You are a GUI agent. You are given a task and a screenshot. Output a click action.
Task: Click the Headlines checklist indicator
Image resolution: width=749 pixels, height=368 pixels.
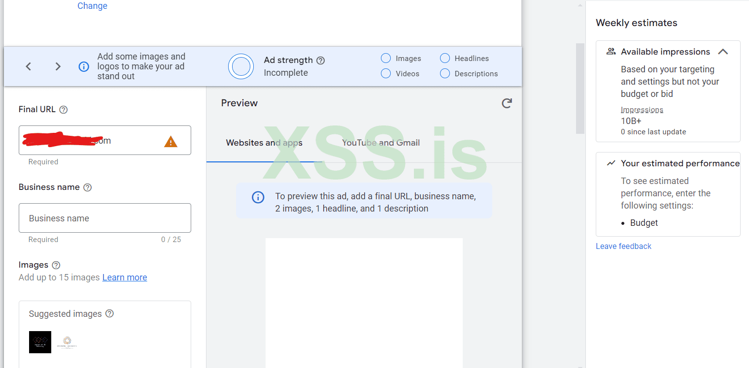click(445, 58)
